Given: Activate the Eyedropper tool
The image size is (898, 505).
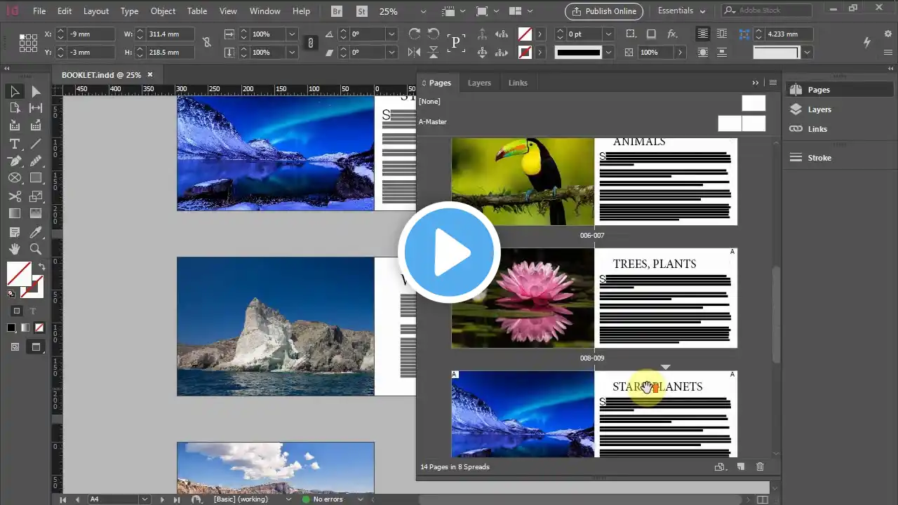Looking at the screenshot, I should (x=36, y=232).
